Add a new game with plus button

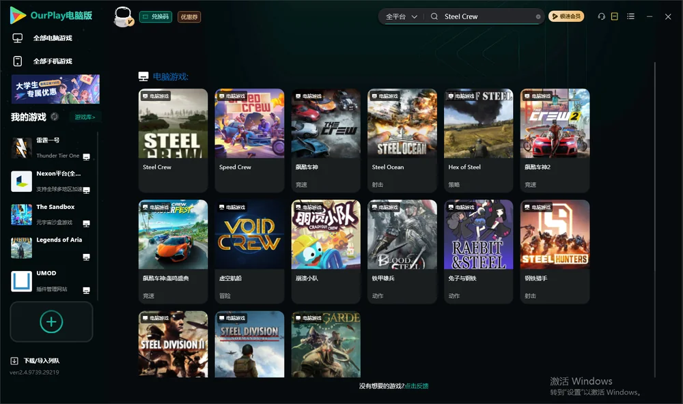[x=51, y=321]
